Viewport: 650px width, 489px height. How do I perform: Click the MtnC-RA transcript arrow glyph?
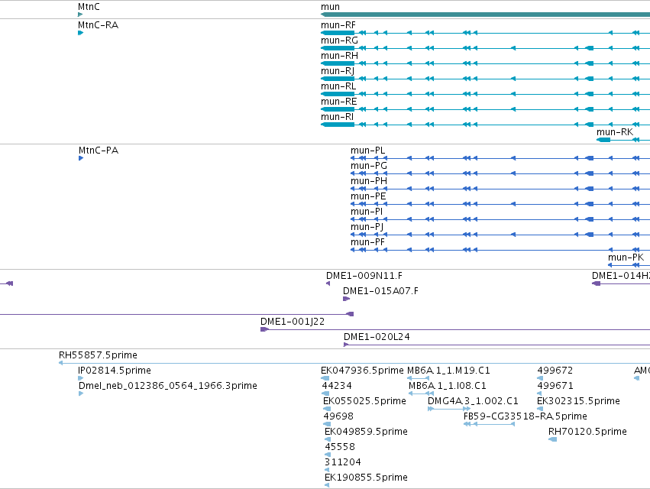pos(80,33)
